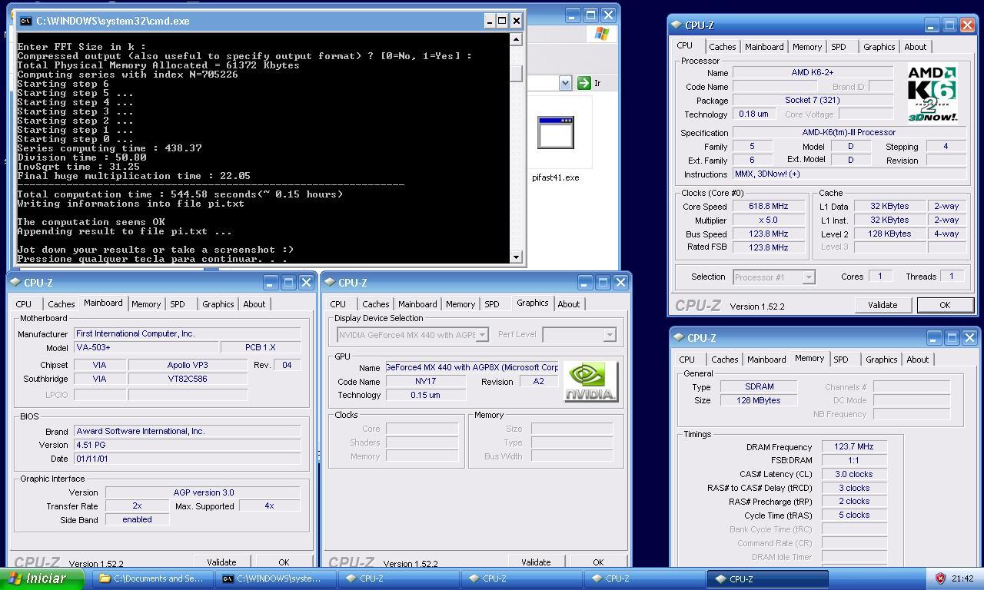Click the green Go arrow in Explorer
Viewport: 984px width, 590px height.
[x=583, y=83]
